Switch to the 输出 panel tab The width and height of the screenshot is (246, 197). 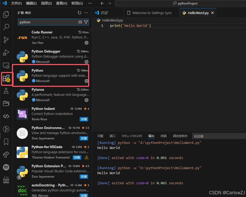pyautogui.click(x=152, y=136)
